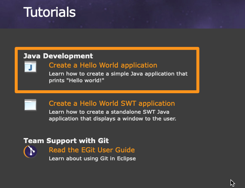Viewport: 245px width, 188px height.
Task: Click the word 'Eclipse' in the Git description
Action: pos(126,159)
